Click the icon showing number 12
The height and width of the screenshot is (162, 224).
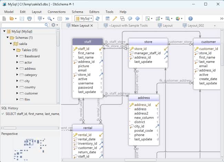click(60, 19)
